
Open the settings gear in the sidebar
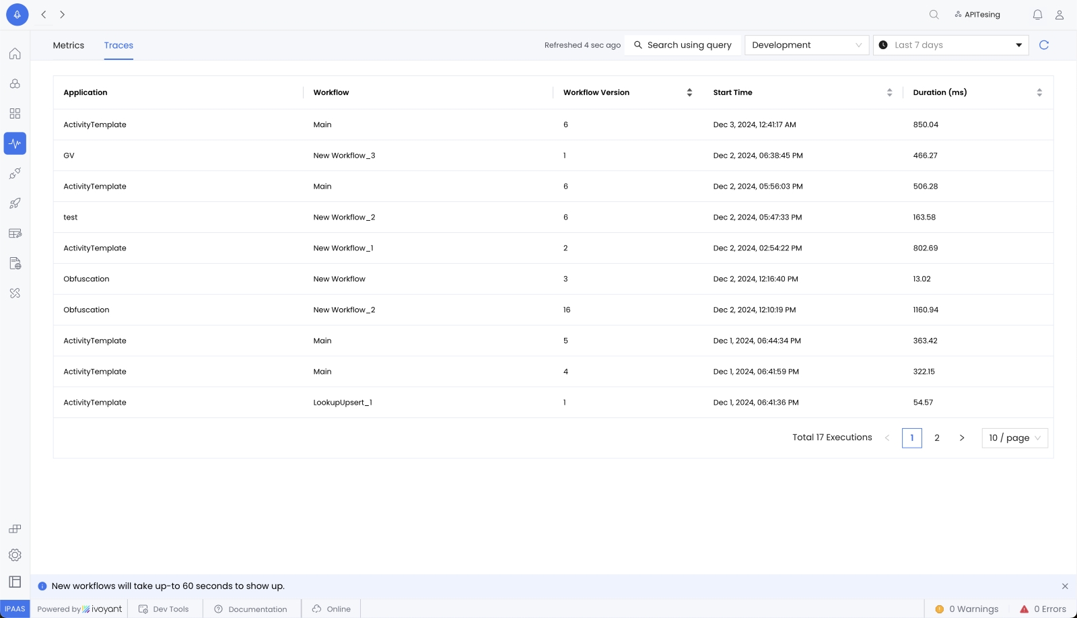(15, 555)
